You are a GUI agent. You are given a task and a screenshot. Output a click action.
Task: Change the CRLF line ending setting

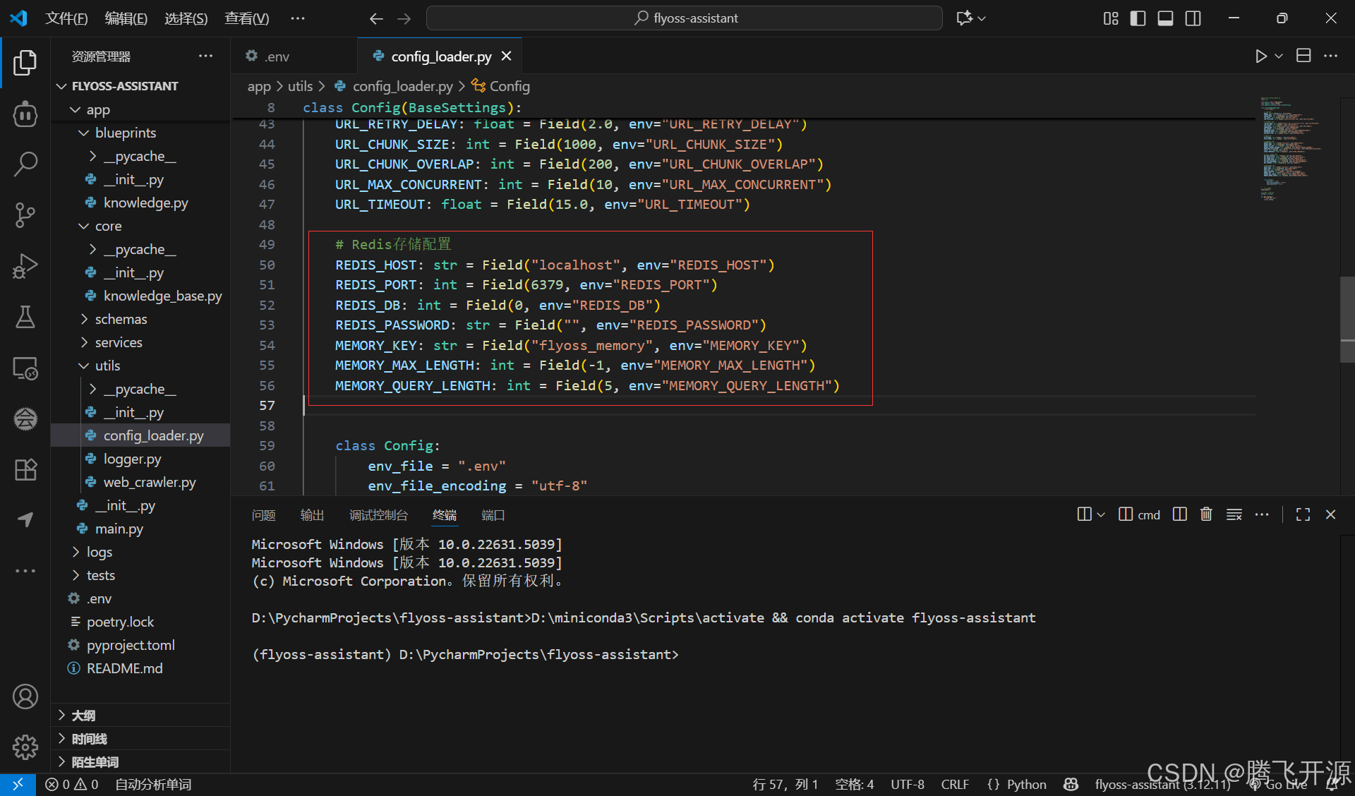tap(954, 784)
